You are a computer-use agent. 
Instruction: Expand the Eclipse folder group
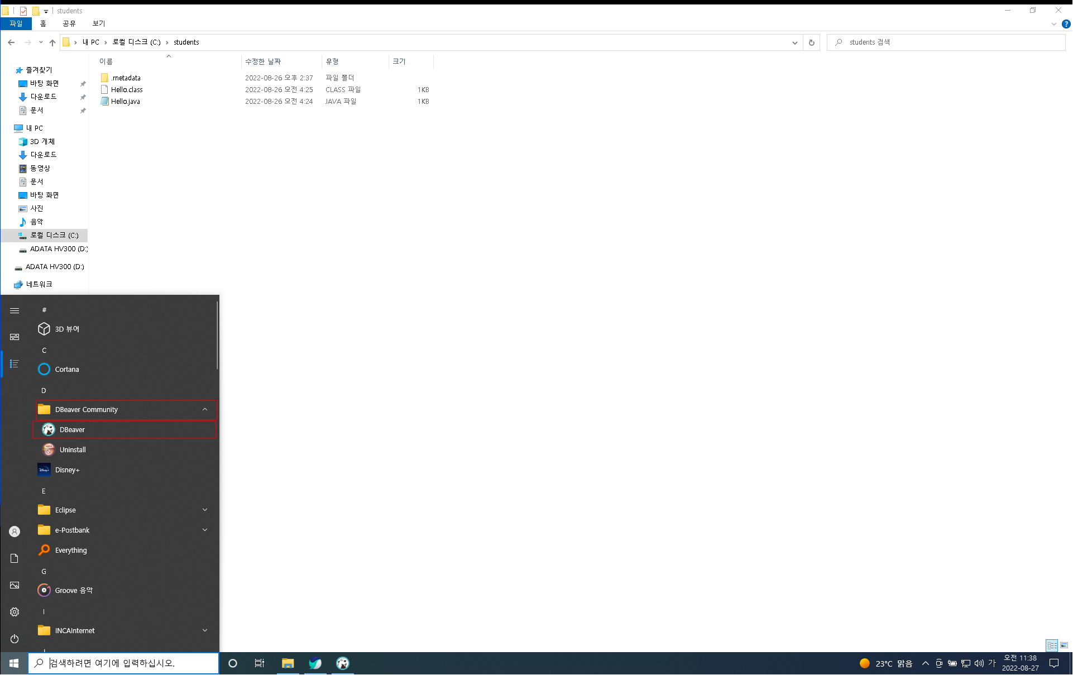pyautogui.click(x=205, y=510)
